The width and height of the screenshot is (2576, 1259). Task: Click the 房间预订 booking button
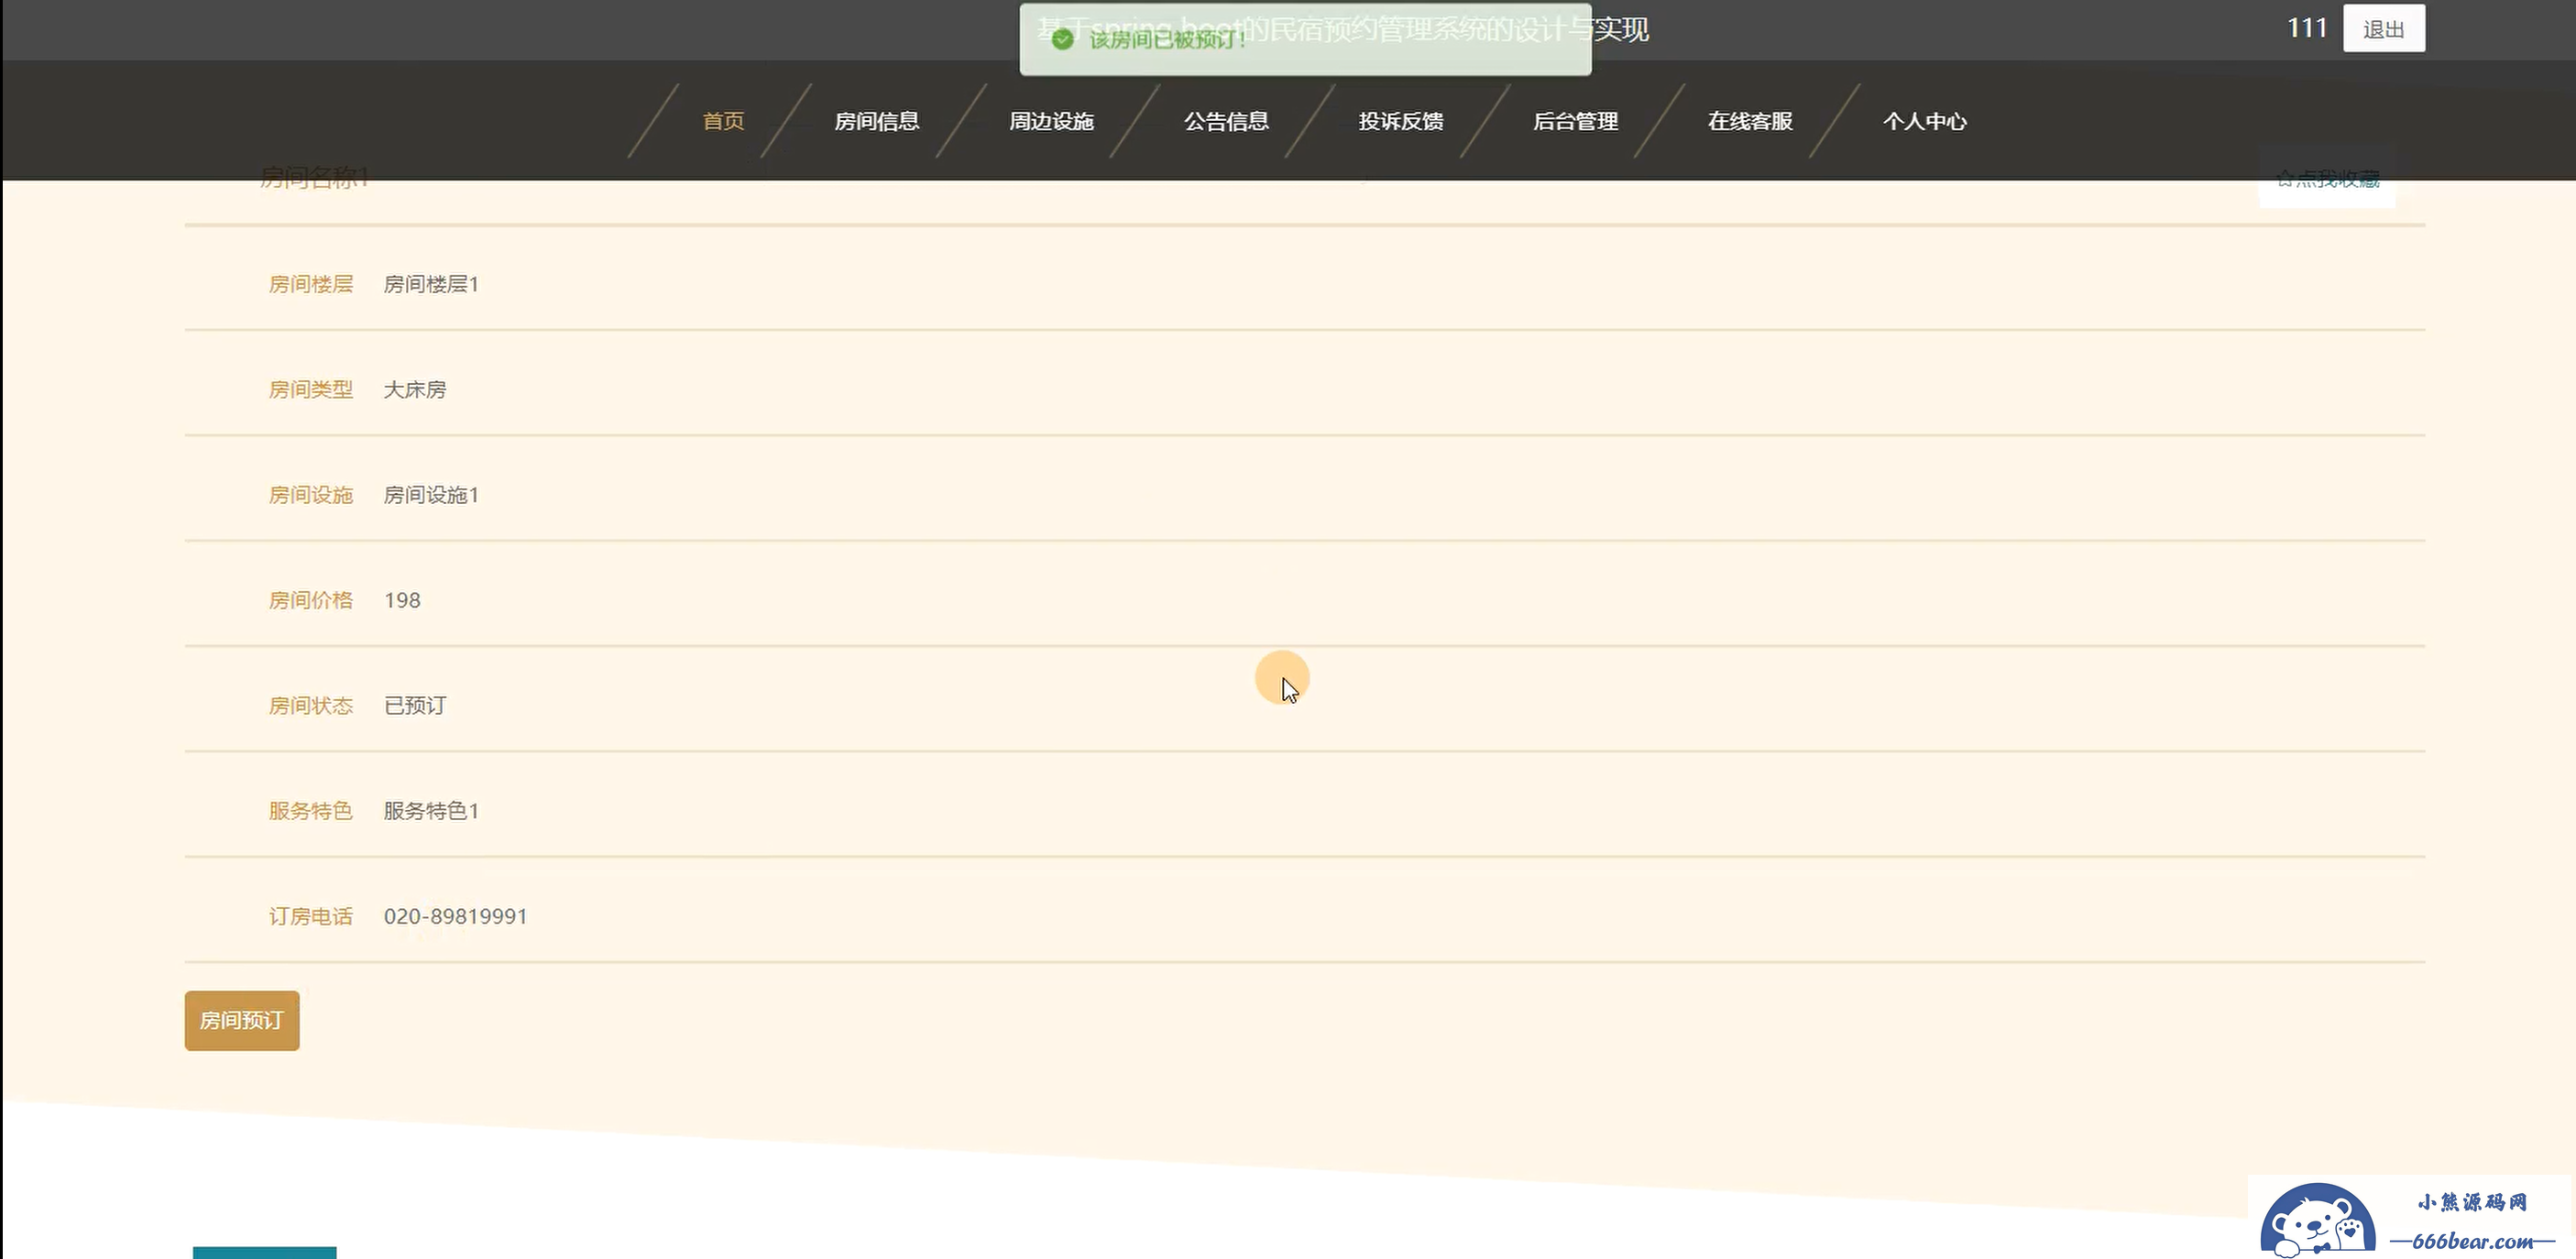point(242,1020)
